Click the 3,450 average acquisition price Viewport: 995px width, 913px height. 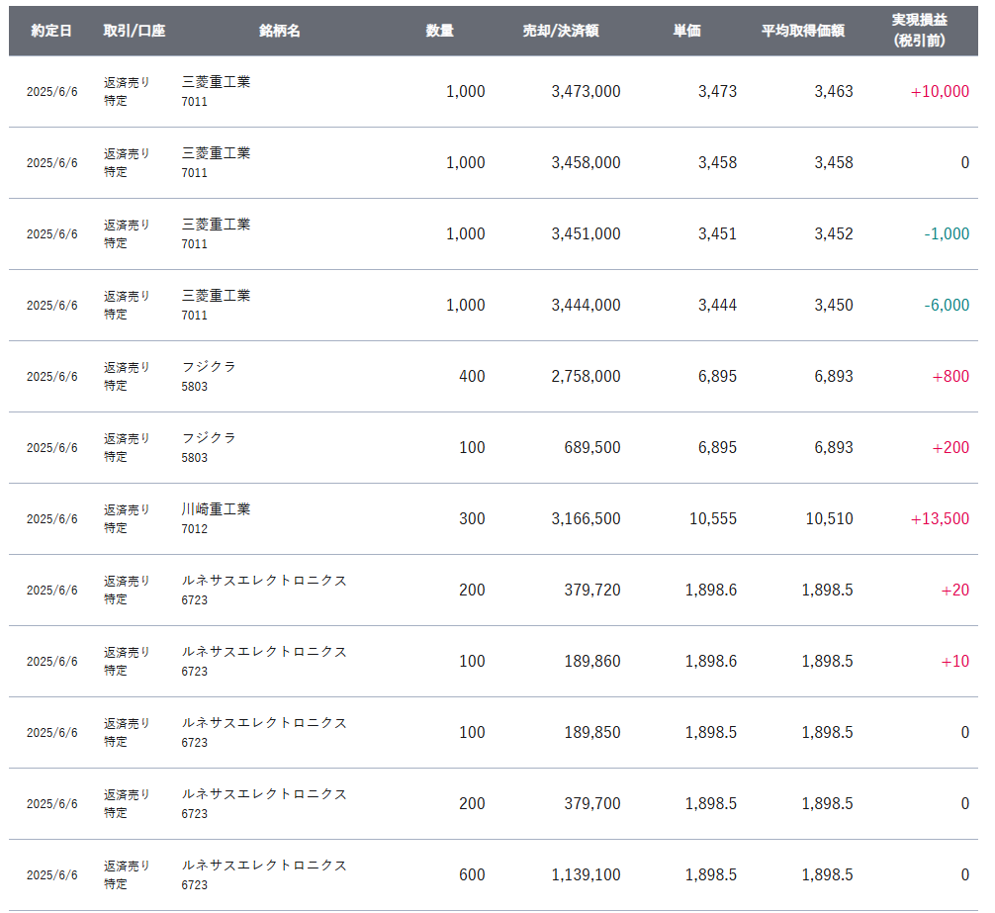click(834, 305)
